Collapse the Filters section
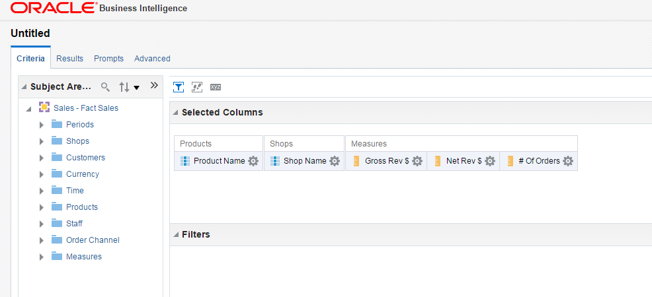 pos(175,235)
